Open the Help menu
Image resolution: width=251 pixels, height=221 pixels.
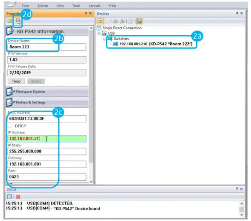[113, 6]
